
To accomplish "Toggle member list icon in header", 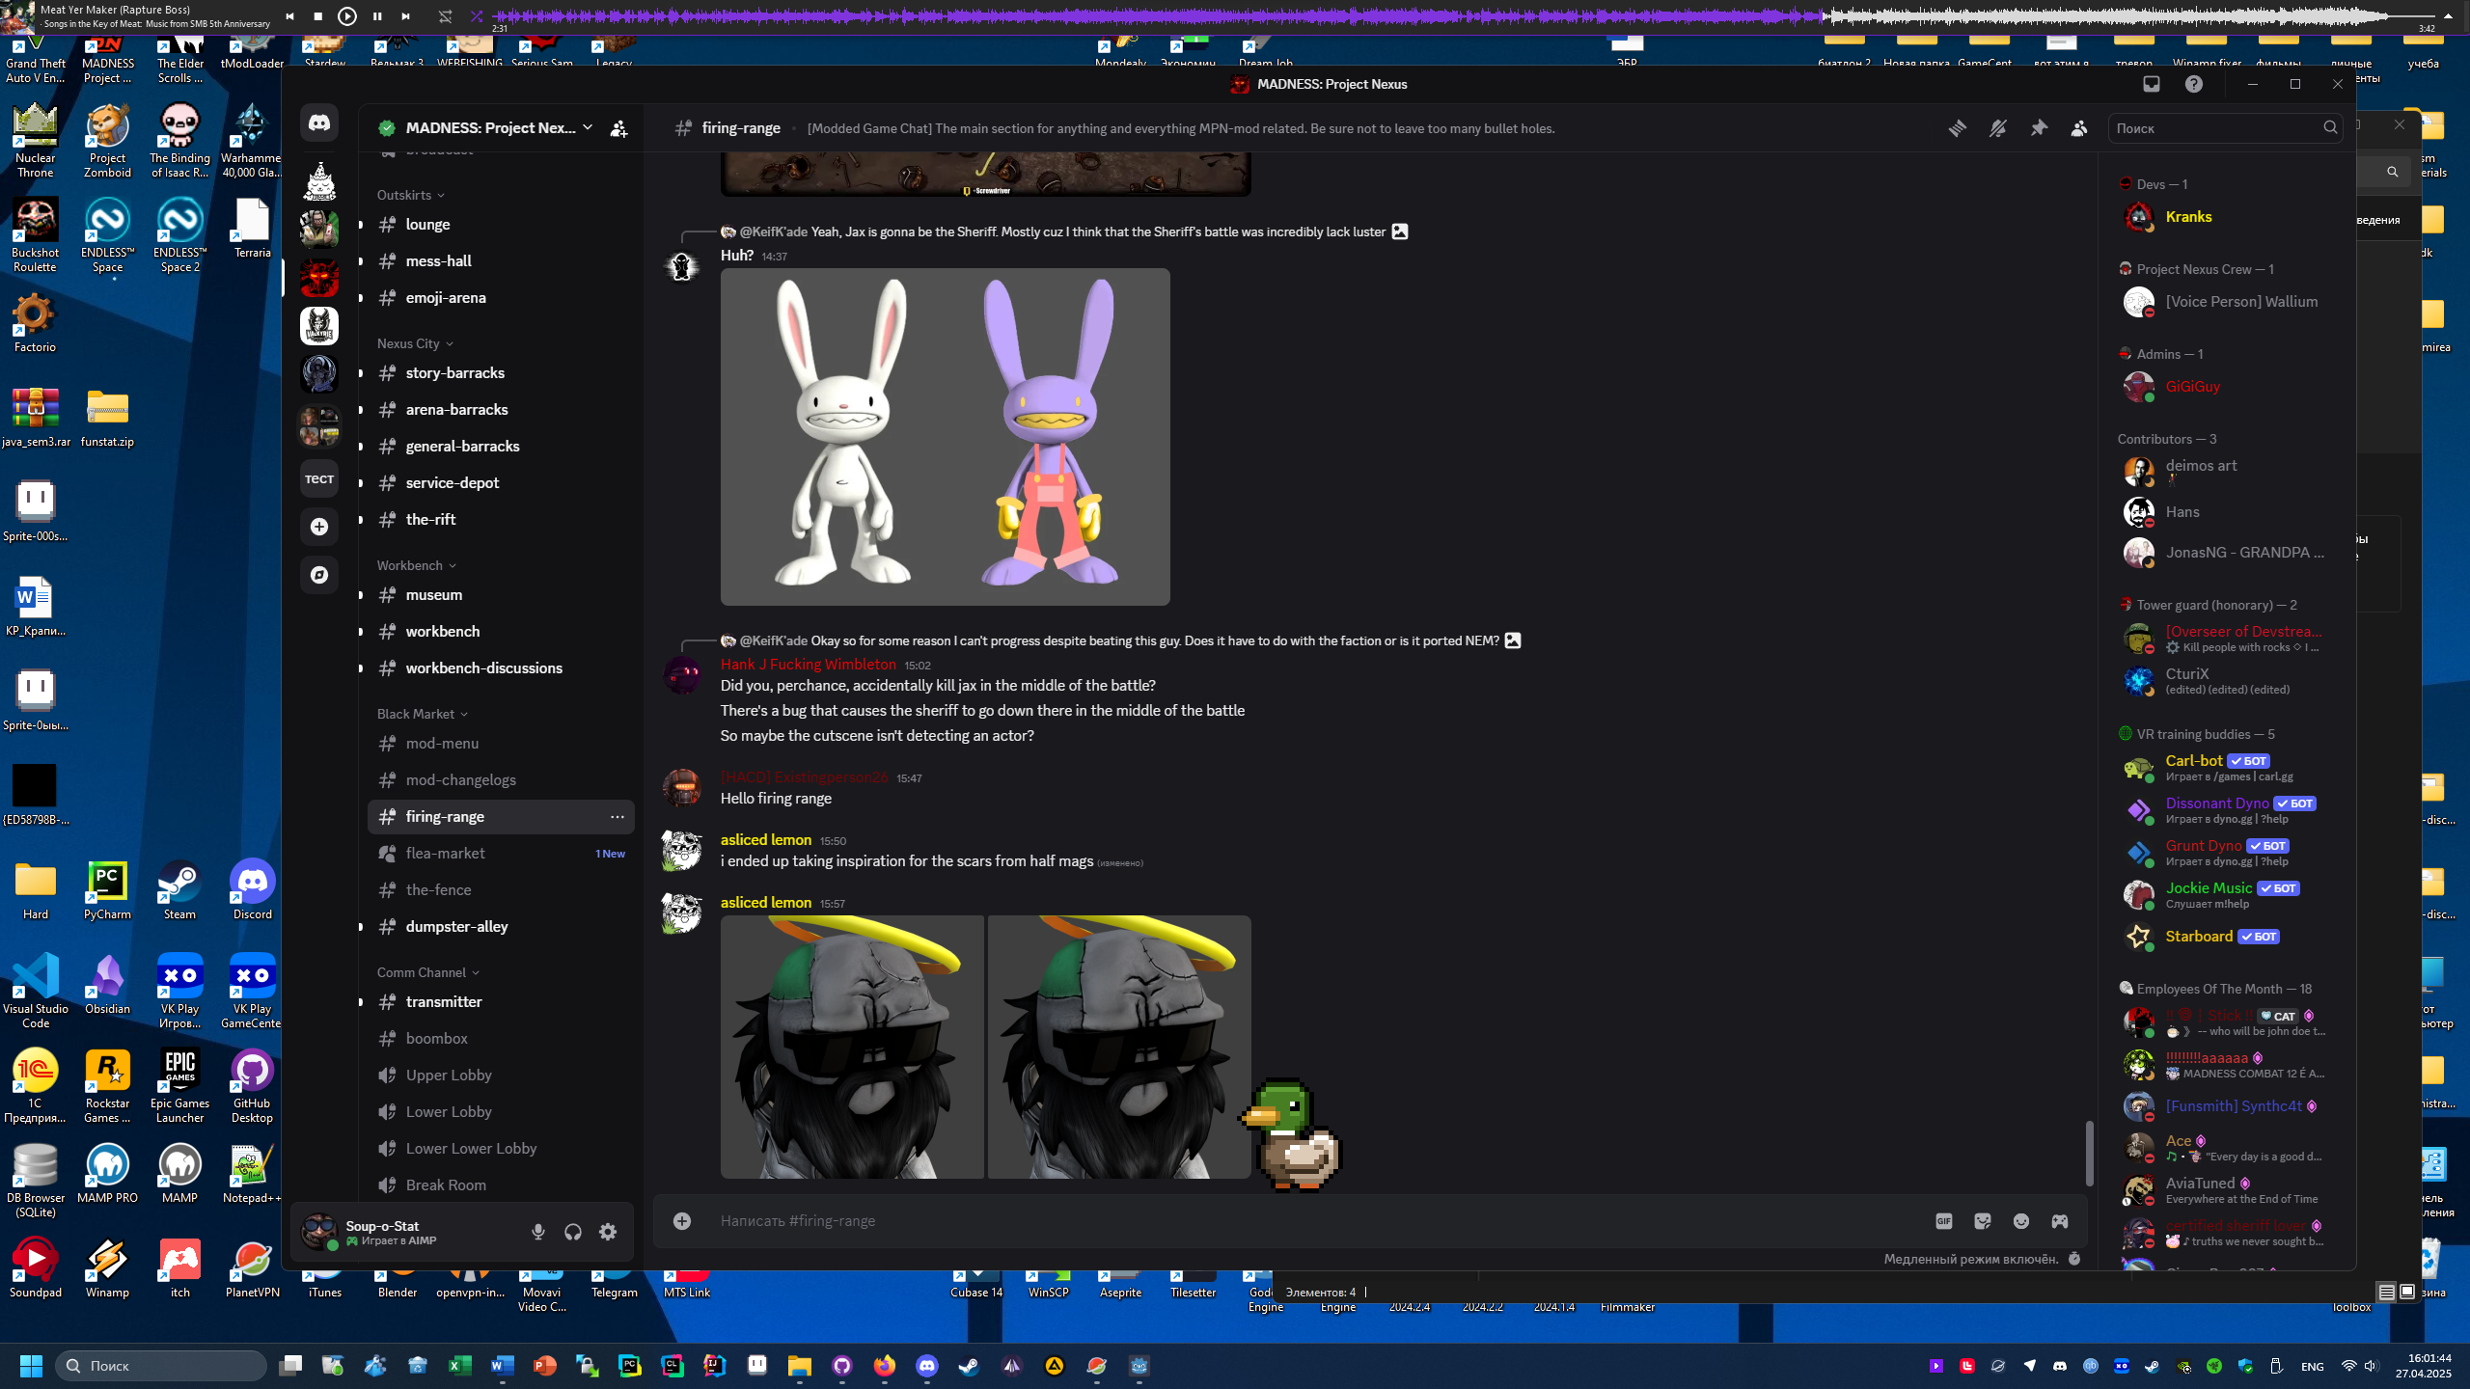I will tap(2079, 128).
